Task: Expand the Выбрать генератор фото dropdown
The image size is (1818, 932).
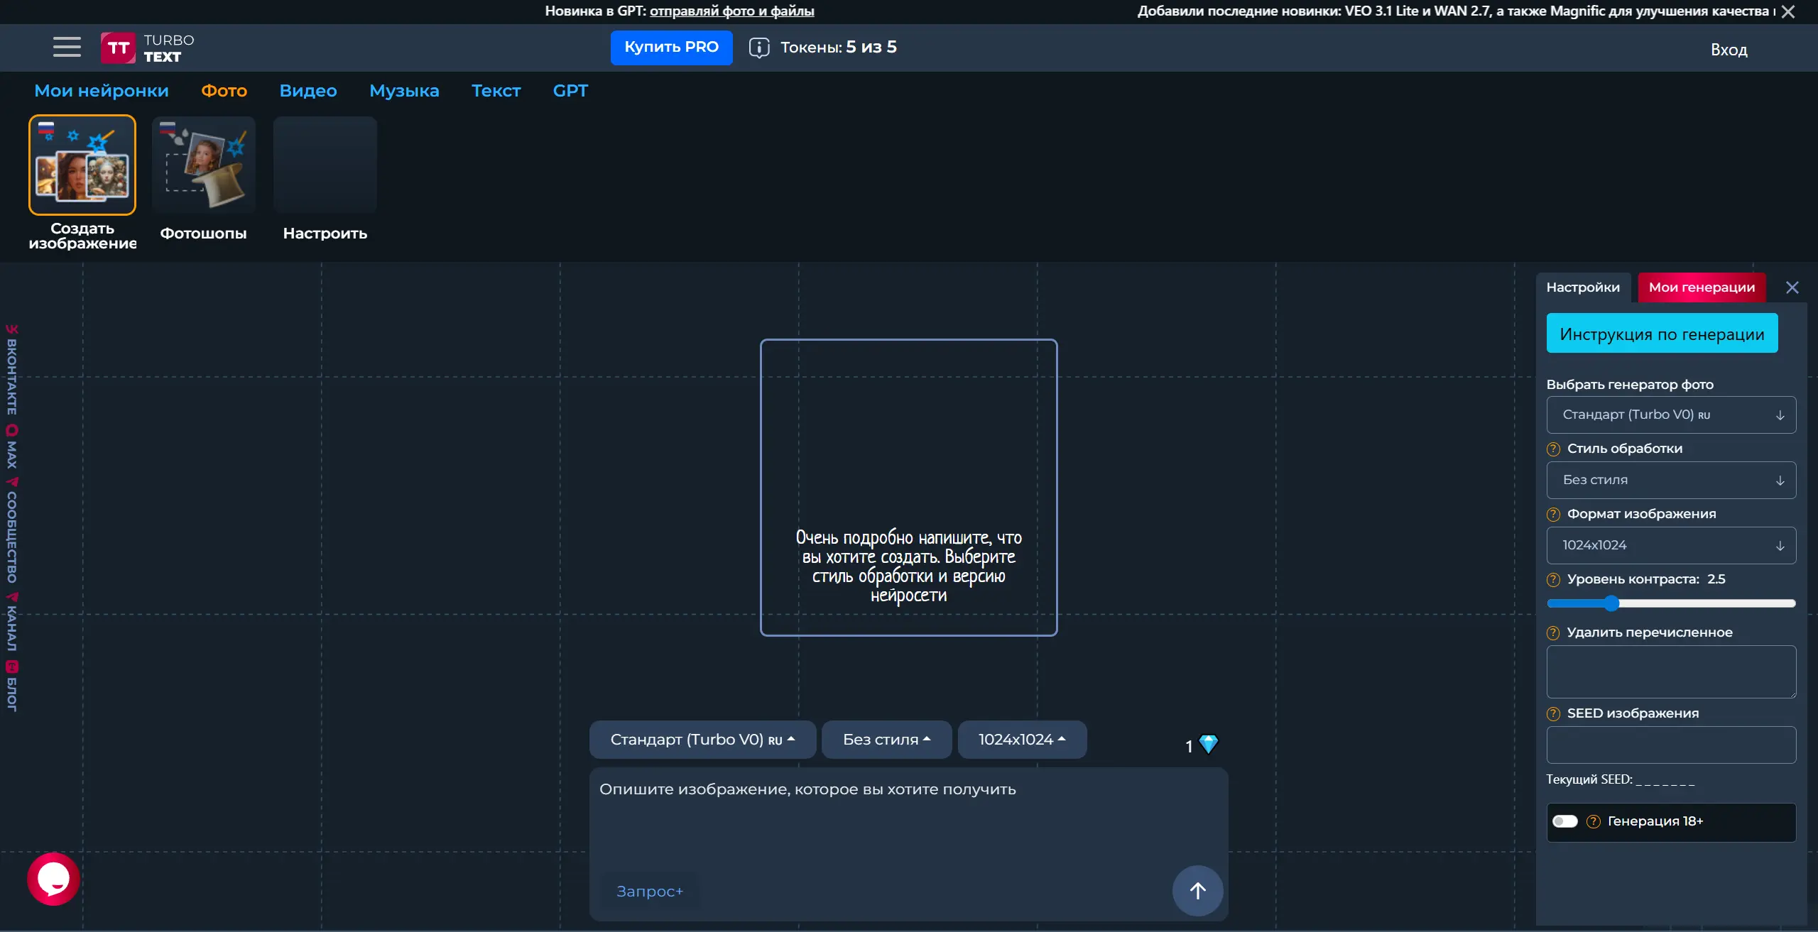Action: [x=1670, y=415]
